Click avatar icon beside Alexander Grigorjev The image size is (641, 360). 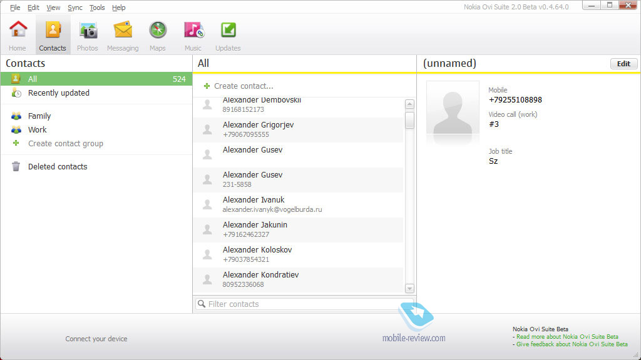[208, 129]
